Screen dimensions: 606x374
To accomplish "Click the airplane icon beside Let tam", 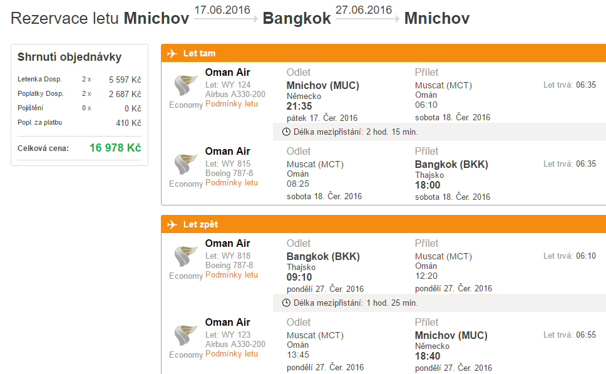I will pyautogui.click(x=172, y=53).
